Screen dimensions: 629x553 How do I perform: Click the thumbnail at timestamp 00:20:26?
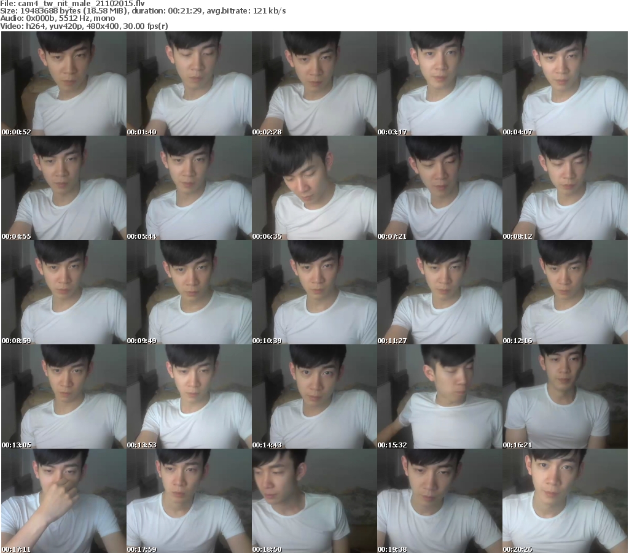click(x=565, y=501)
